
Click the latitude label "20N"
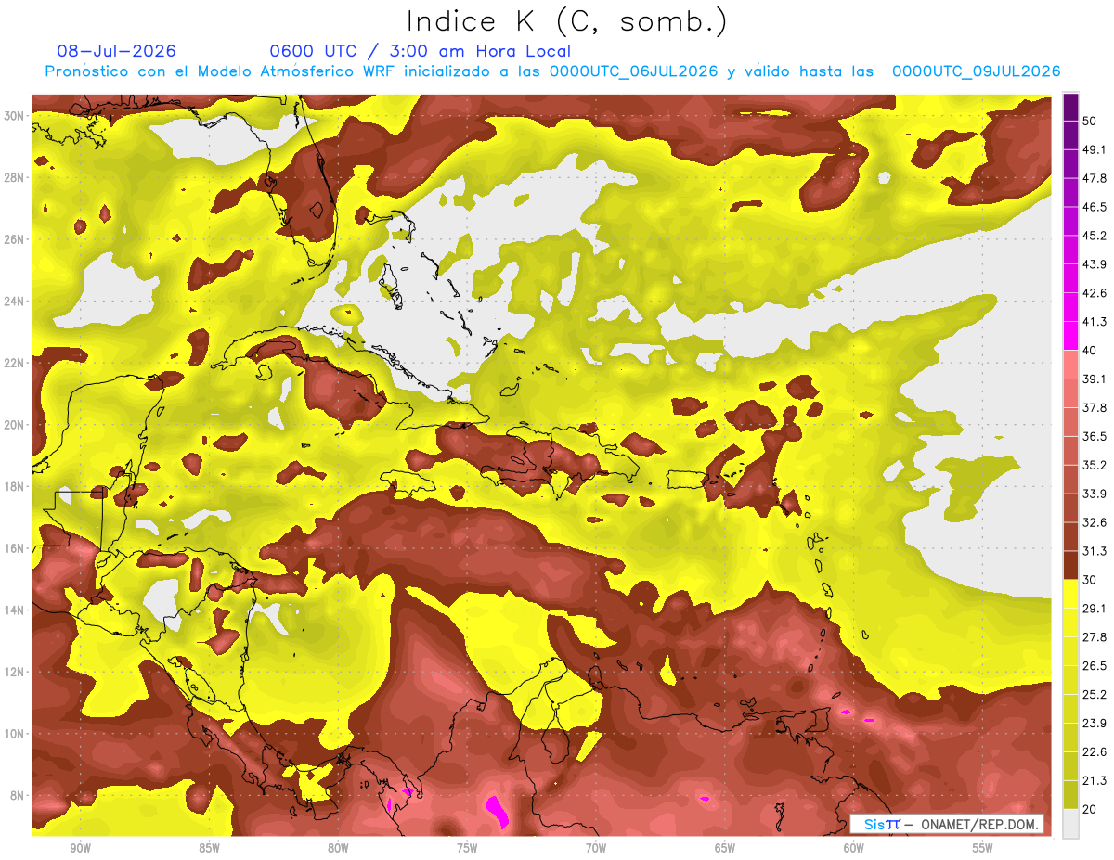click(14, 425)
